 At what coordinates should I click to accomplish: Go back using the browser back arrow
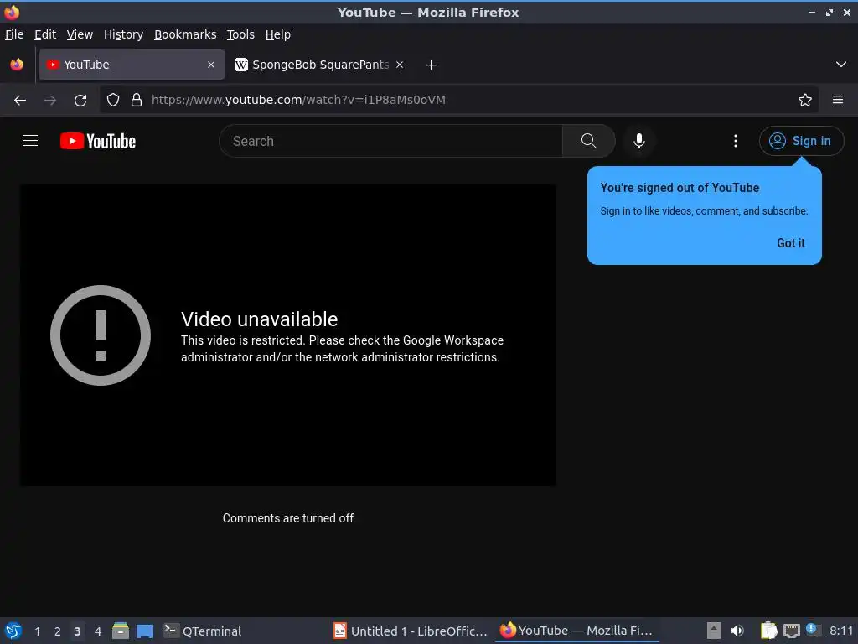point(20,101)
